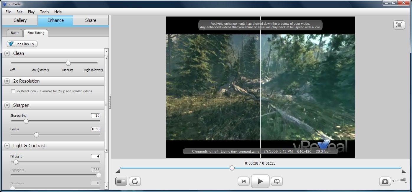Set Clean level to Off
The width and height of the screenshot is (412, 192).
(x=12, y=70)
